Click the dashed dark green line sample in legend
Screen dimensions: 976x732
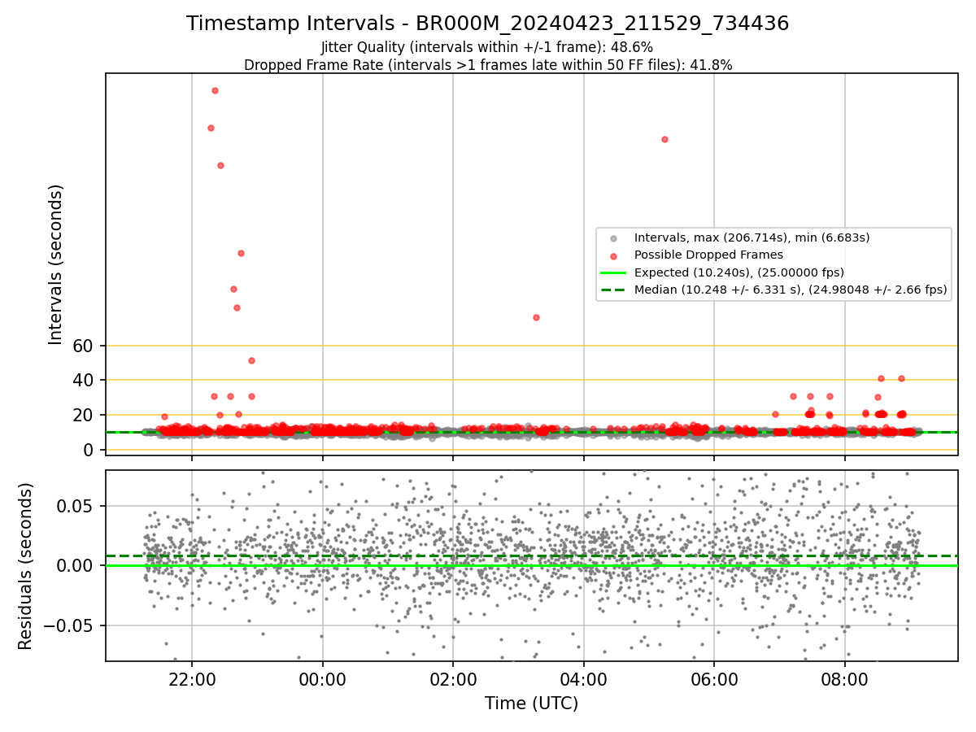(x=614, y=290)
